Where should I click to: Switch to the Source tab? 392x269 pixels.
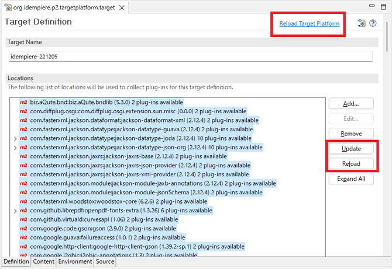click(105, 261)
